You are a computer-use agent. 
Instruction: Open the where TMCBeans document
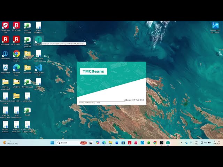click(x=38, y=27)
